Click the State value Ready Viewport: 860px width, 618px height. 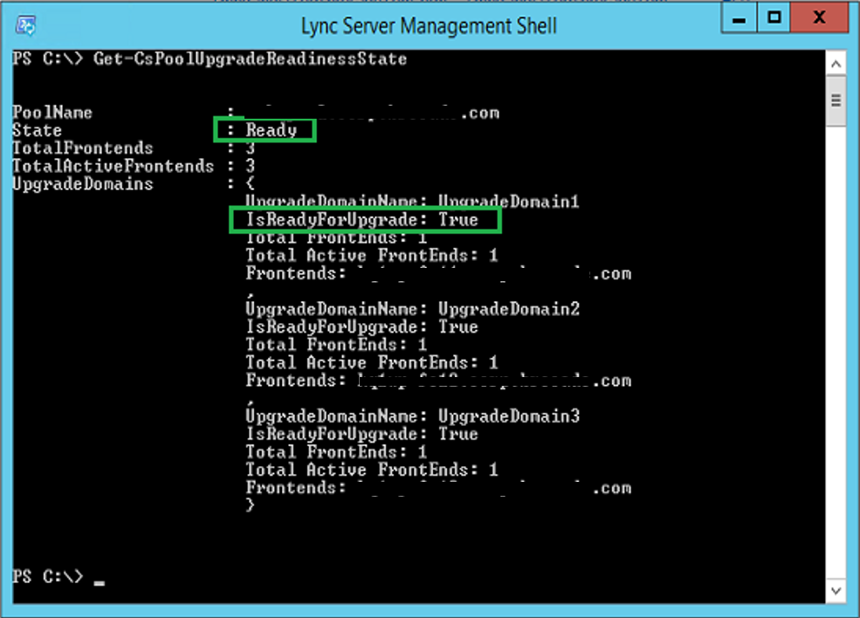271,130
